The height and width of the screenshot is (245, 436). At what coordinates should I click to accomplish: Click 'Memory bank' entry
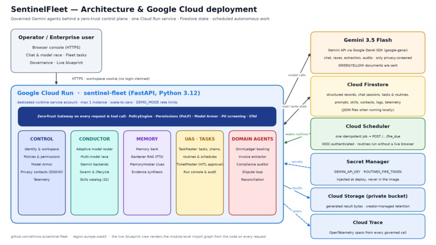coord(147,149)
